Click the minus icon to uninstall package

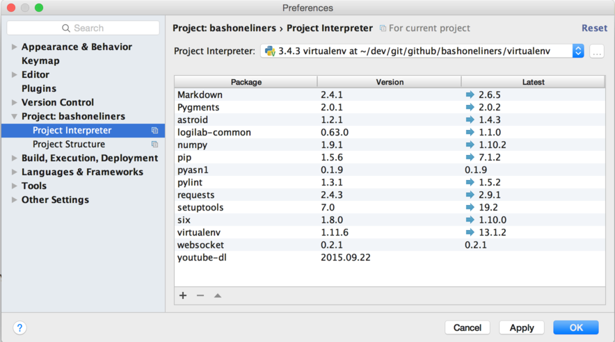[200, 295]
